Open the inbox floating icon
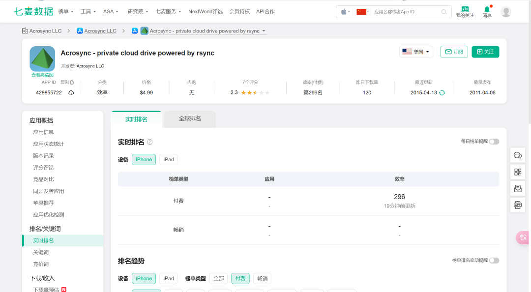 [x=518, y=188]
